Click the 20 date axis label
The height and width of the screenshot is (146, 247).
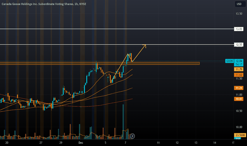pos(7,143)
